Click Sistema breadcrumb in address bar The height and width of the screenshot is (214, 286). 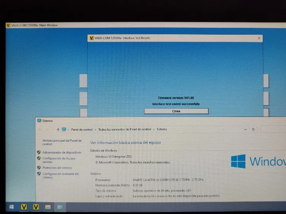(162, 129)
